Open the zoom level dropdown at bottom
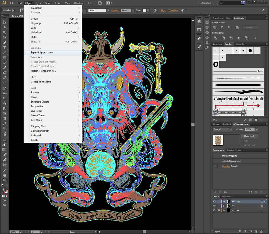 (20, 232)
